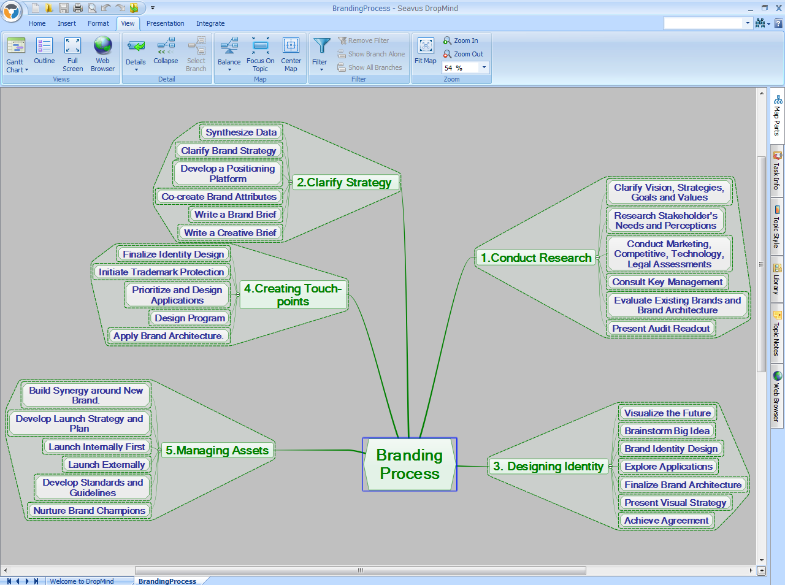Select the BrandingProcess document tab
The height and width of the screenshot is (585, 785).
tap(167, 581)
